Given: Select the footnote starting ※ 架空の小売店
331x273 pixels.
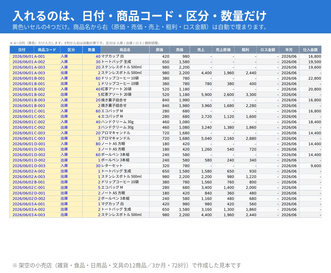Looking at the screenshot, I should point(127,265).
